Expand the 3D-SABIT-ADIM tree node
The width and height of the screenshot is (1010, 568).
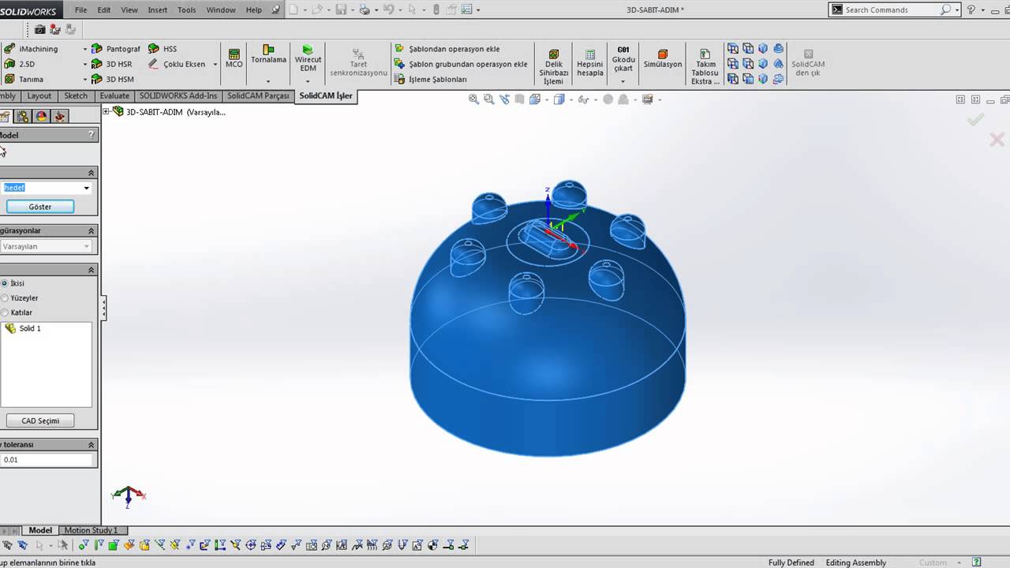pos(107,112)
